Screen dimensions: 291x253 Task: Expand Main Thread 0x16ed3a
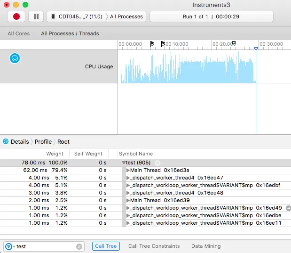click(128, 170)
